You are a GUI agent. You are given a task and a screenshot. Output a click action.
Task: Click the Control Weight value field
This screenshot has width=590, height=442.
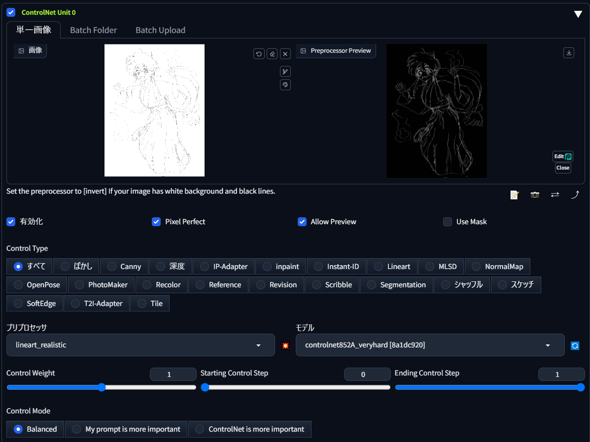[x=173, y=374]
